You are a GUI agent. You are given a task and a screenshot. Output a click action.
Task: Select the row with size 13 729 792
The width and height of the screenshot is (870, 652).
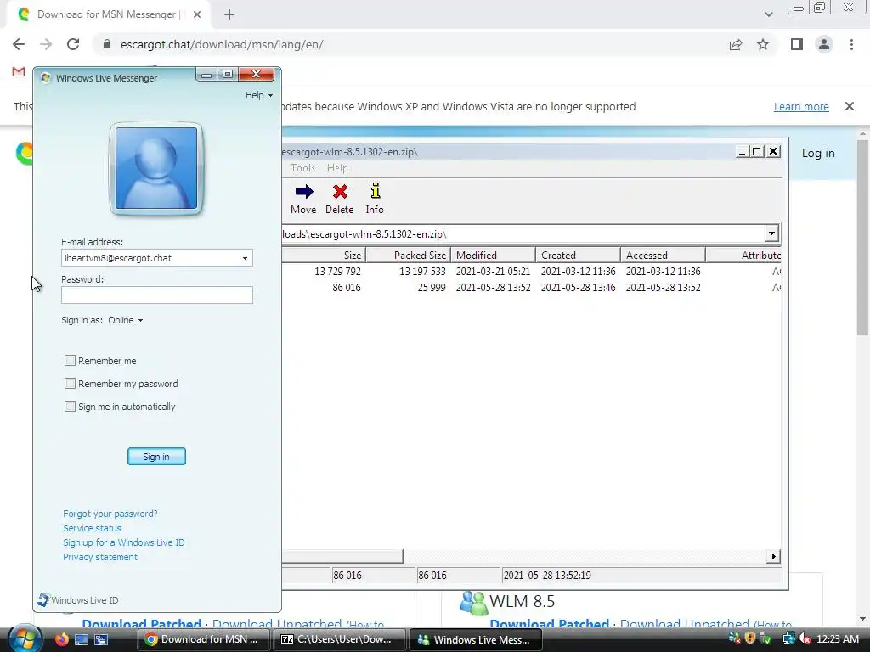[x=531, y=271]
